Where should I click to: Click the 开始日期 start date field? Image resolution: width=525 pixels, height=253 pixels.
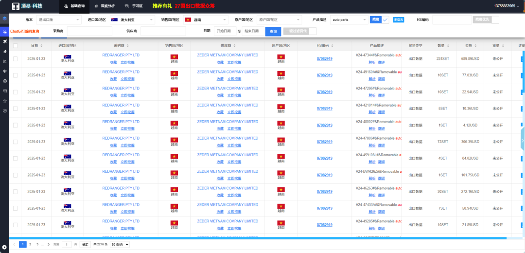coord(225,31)
